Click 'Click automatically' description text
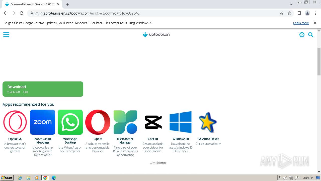Viewport: 321px width, 181px height. (x=208, y=144)
